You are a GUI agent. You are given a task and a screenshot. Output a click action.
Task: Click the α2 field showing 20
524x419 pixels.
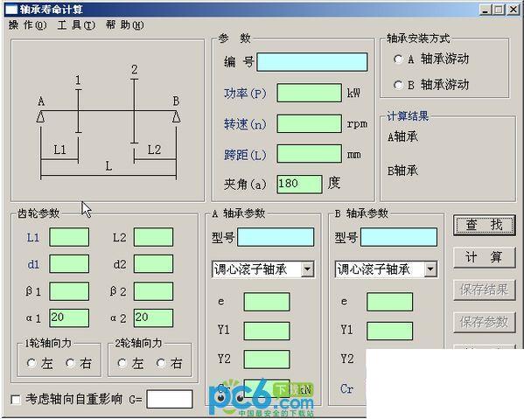coord(153,318)
